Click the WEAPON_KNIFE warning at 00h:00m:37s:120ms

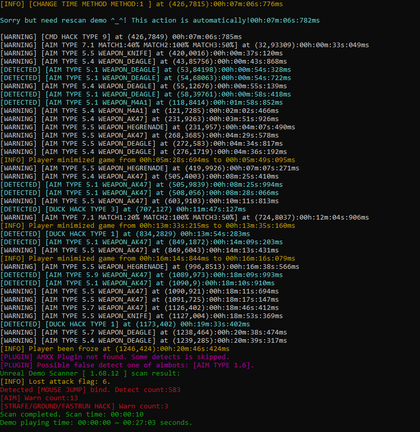click(x=141, y=54)
